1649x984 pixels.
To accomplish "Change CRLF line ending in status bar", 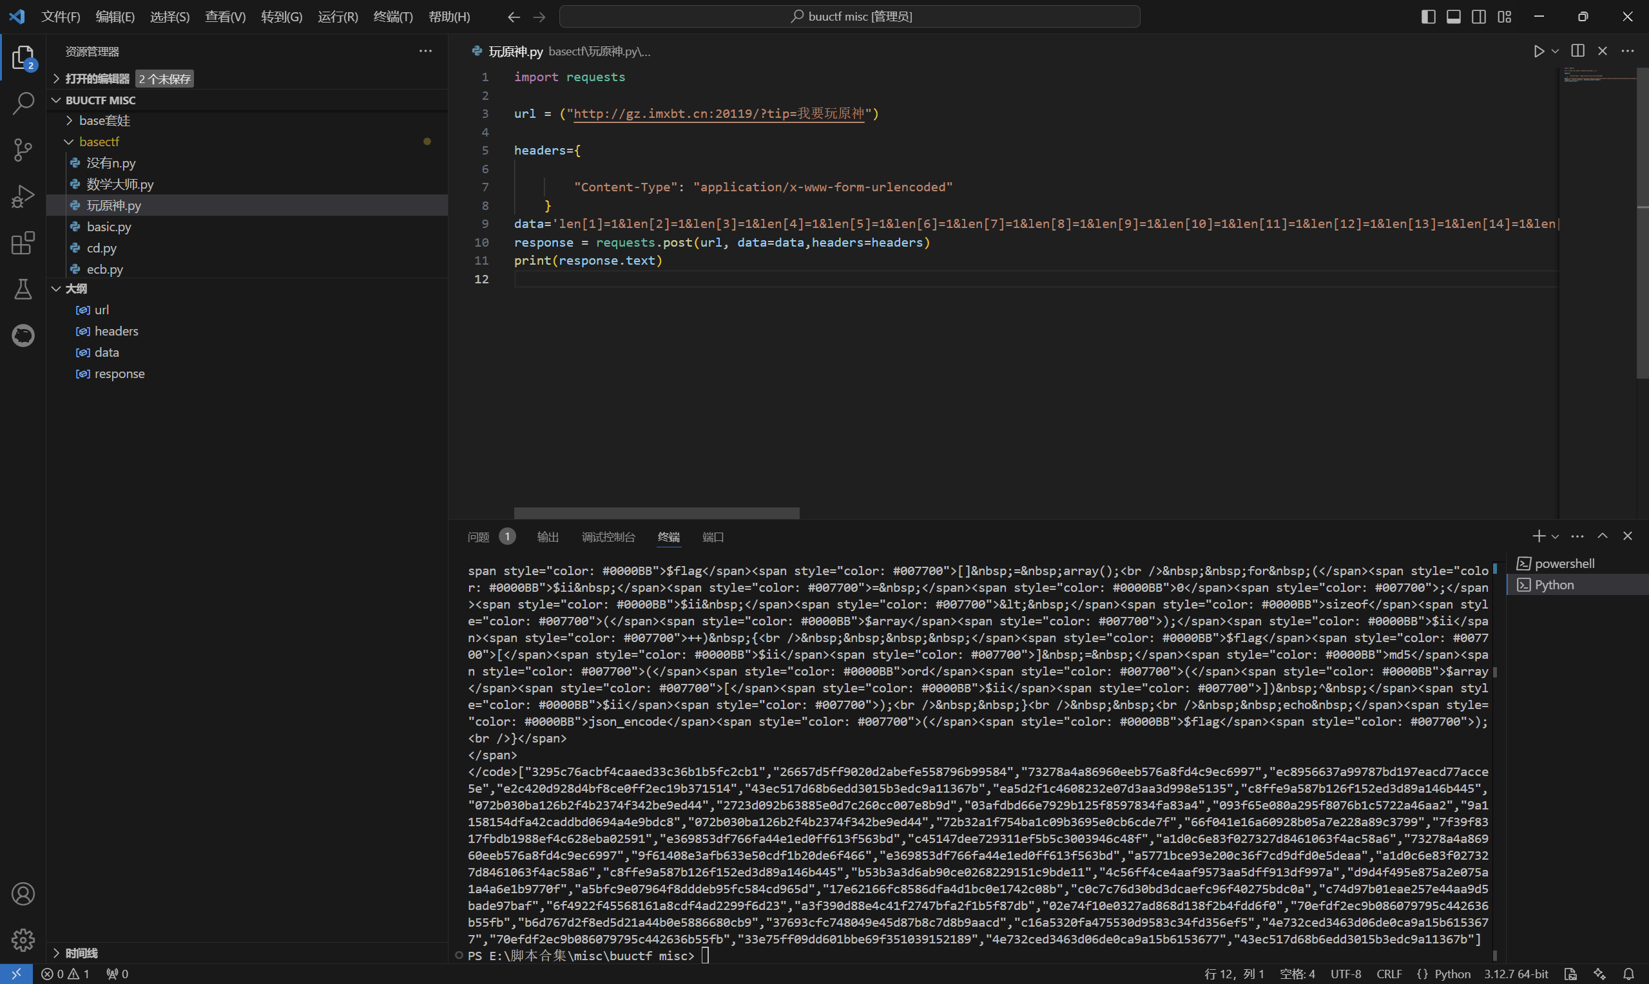I will click(1389, 974).
